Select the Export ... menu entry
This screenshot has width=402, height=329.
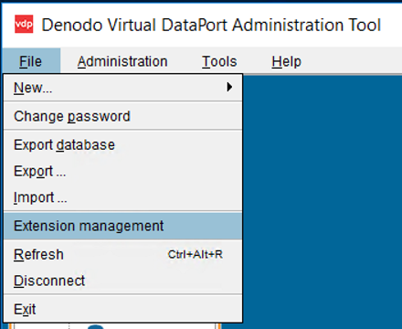[123, 171]
